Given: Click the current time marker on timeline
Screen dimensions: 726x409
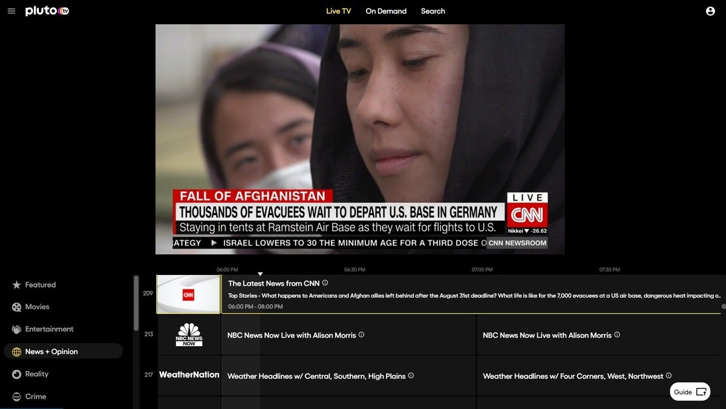Looking at the screenshot, I should coord(260,274).
